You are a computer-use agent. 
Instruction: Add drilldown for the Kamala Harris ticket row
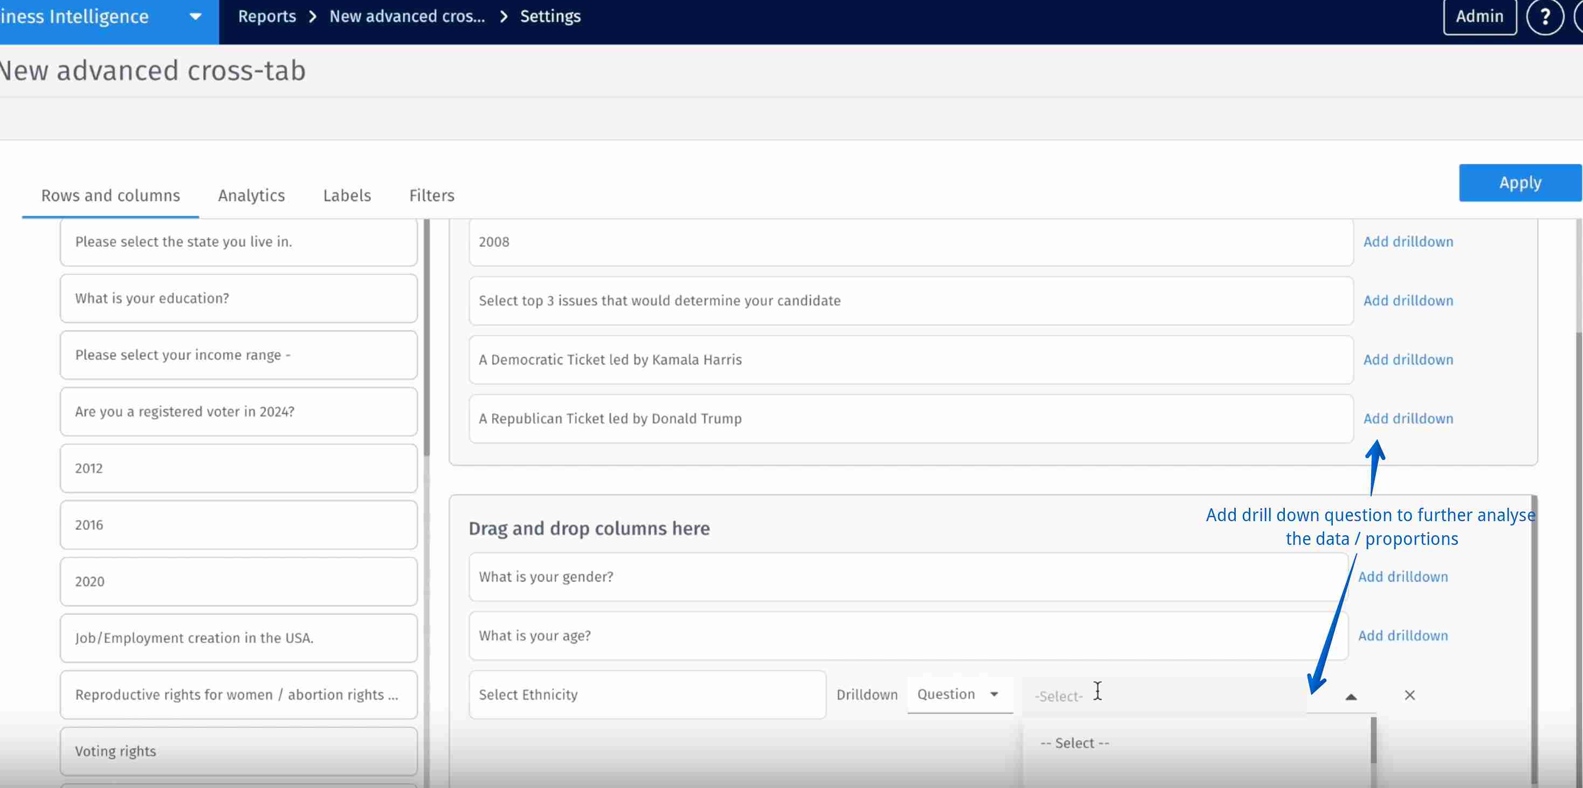pyautogui.click(x=1408, y=360)
